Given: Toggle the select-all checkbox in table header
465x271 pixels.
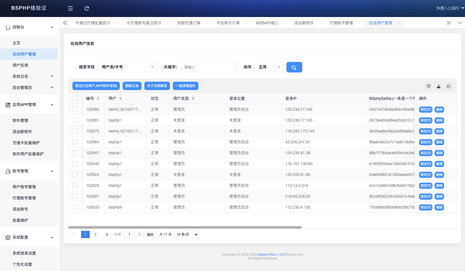Looking at the screenshot, I should pyautogui.click(x=75, y=98).
